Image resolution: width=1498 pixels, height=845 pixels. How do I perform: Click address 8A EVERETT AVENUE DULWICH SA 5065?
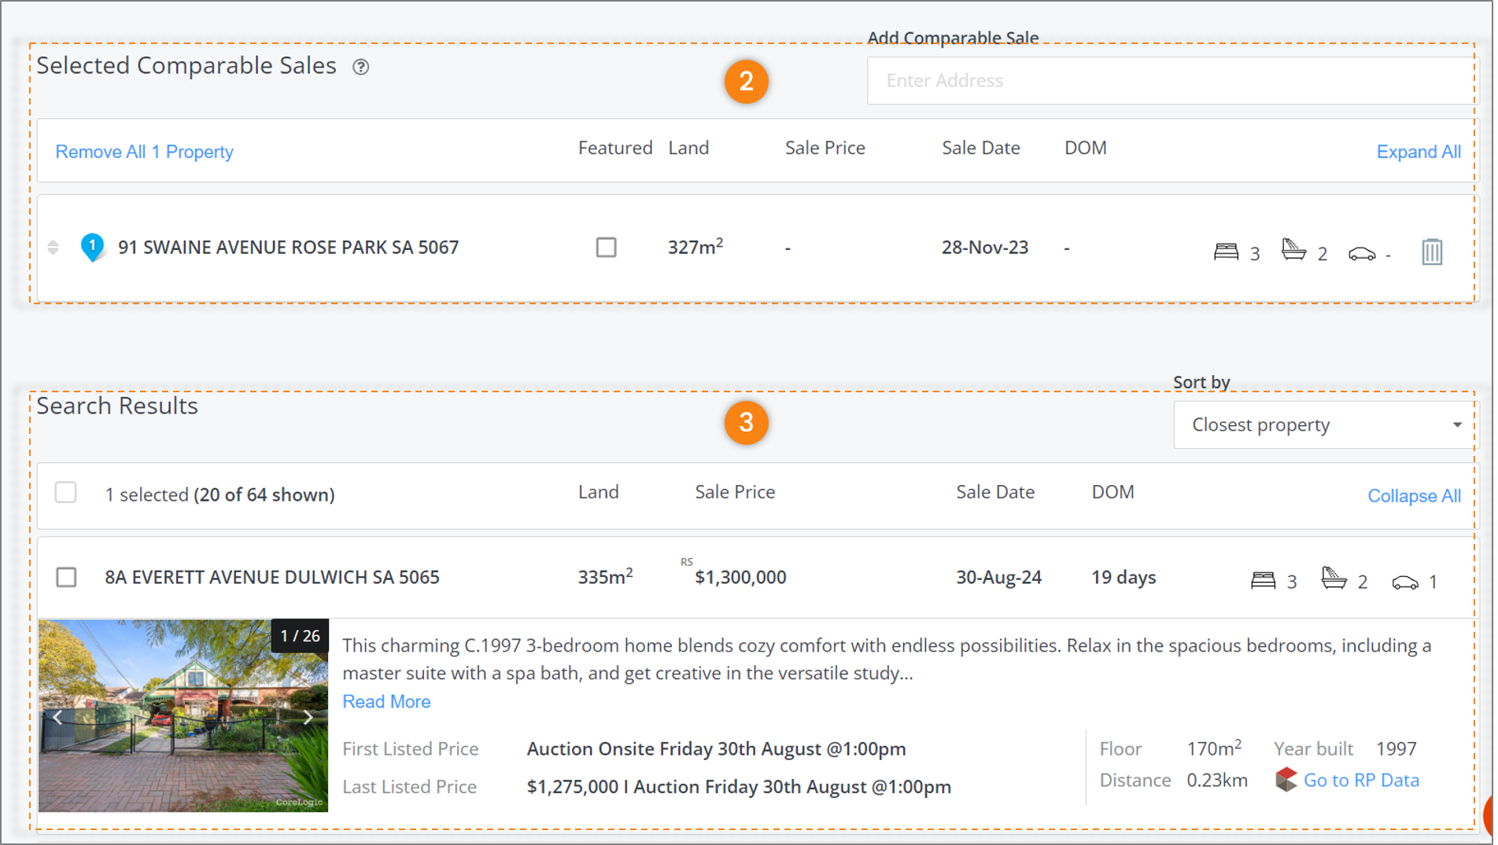point(272,578)
